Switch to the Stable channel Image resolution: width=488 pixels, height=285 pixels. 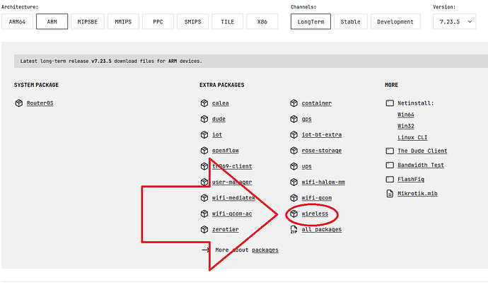pyautogui.click(x=350, y=22)
